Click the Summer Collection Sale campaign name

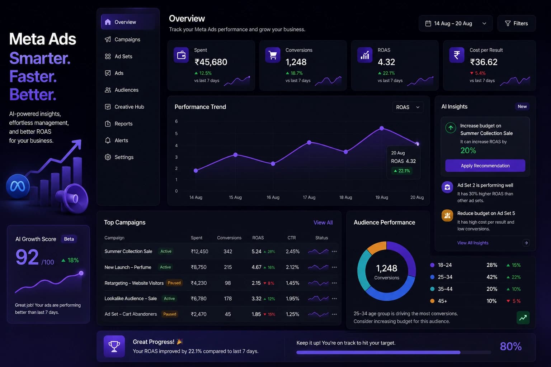point(128,252)
